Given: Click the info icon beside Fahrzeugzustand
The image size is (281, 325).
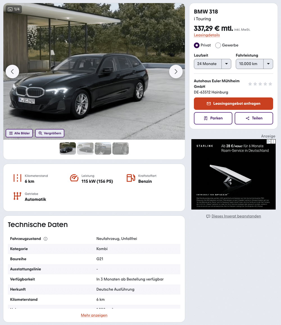Looking at the screenshot, I should tap(46, 239).
